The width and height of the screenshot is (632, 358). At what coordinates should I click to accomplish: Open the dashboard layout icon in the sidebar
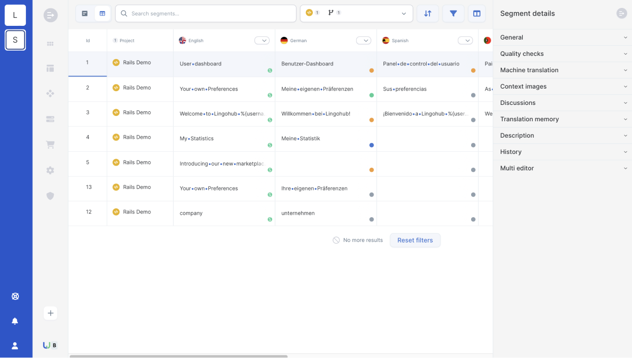point(51,69)
